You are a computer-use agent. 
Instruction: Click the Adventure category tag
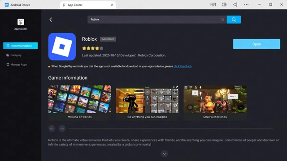coord(108,39)
